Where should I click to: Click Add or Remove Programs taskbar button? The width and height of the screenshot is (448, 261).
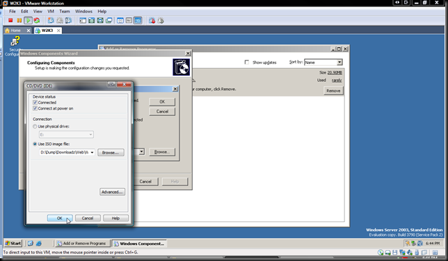click(81, 244)
